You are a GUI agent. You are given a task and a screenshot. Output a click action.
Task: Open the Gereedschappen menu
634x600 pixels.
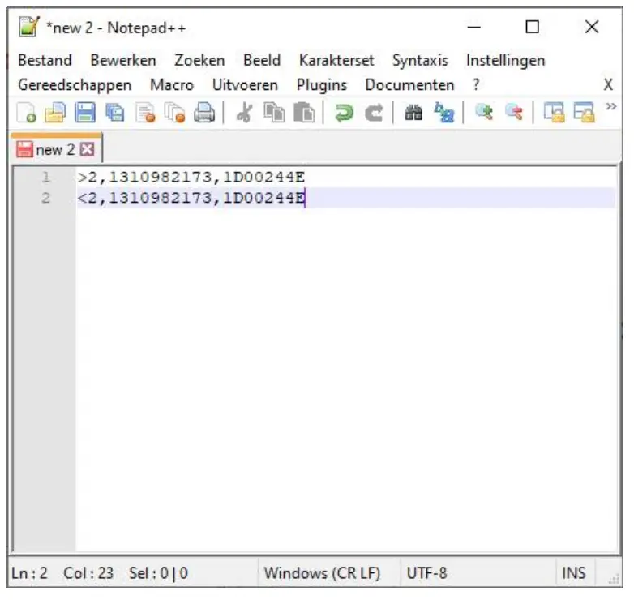click(x=75, y=85)
